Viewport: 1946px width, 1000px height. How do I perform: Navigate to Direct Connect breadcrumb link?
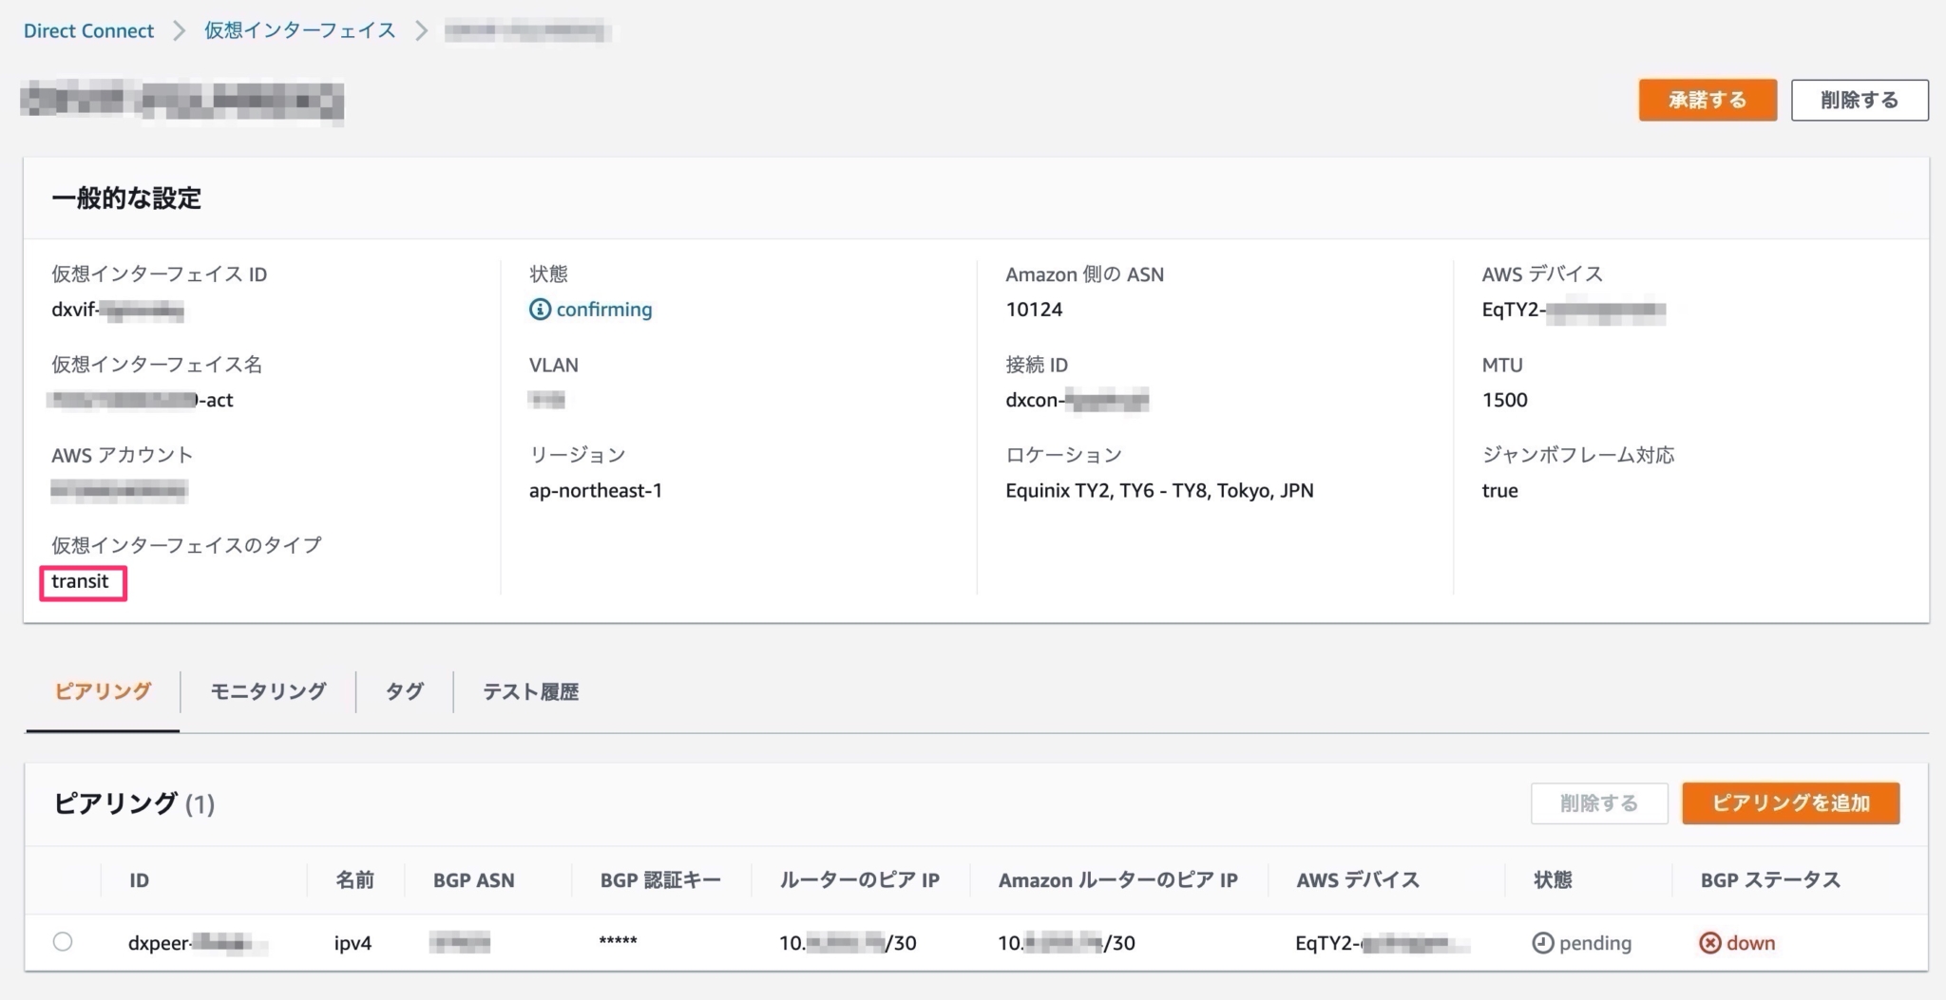[x=87, y=29]
